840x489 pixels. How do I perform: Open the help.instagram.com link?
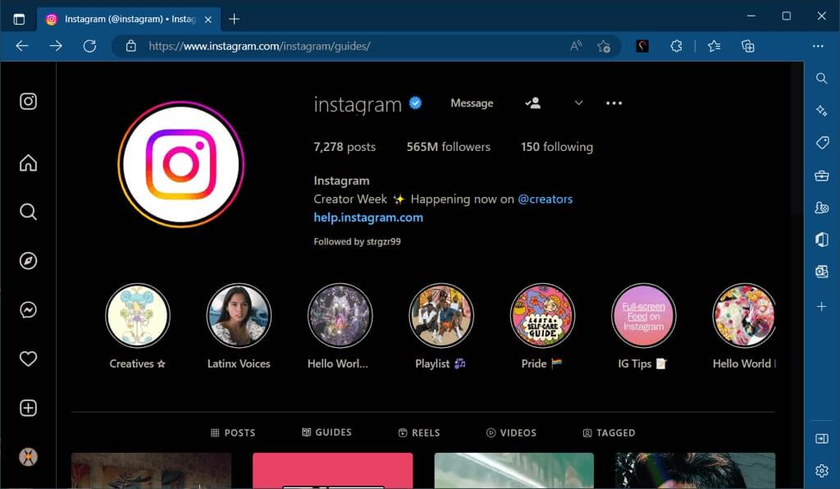click(368, 217)
